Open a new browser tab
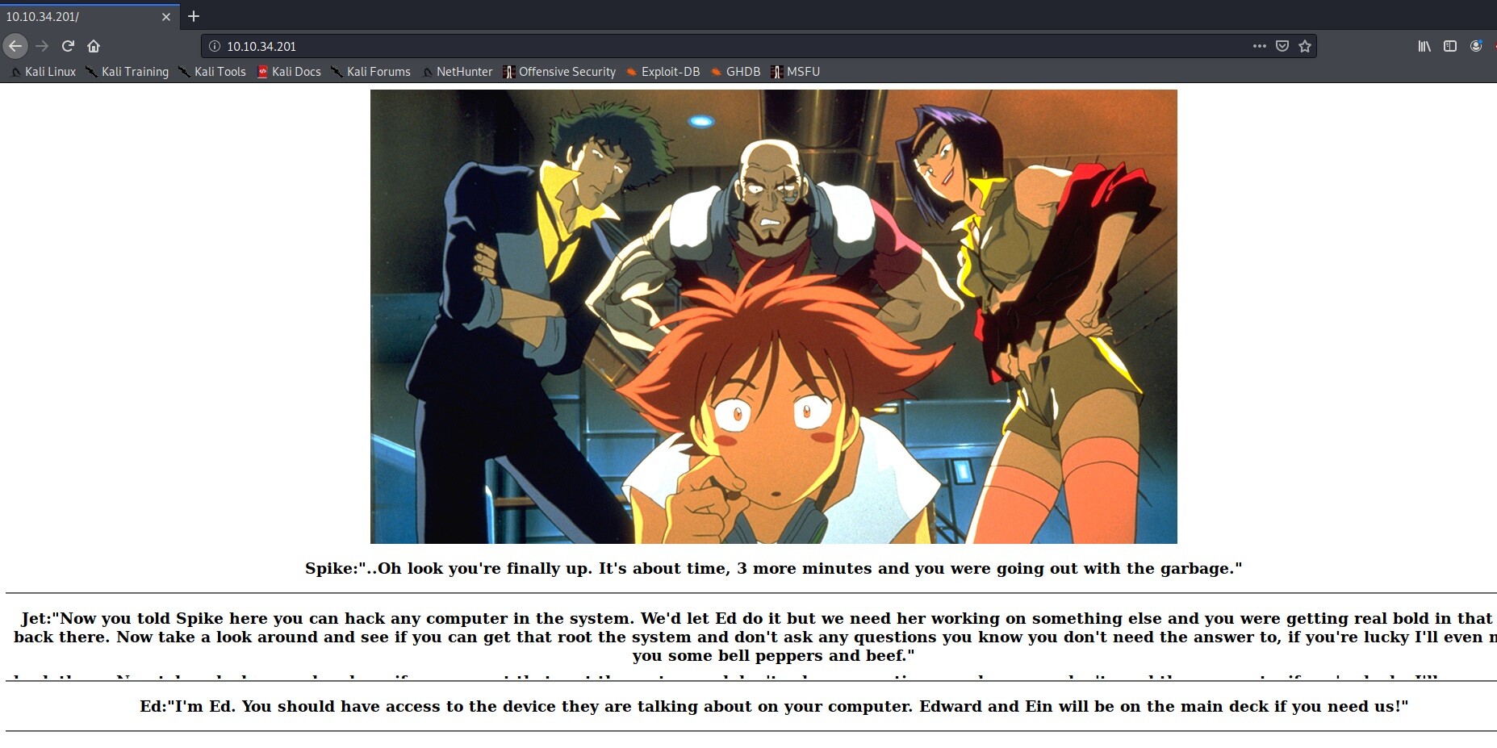Image resolution: width=1497 pixels, height=748 pixels. [194, 16]
